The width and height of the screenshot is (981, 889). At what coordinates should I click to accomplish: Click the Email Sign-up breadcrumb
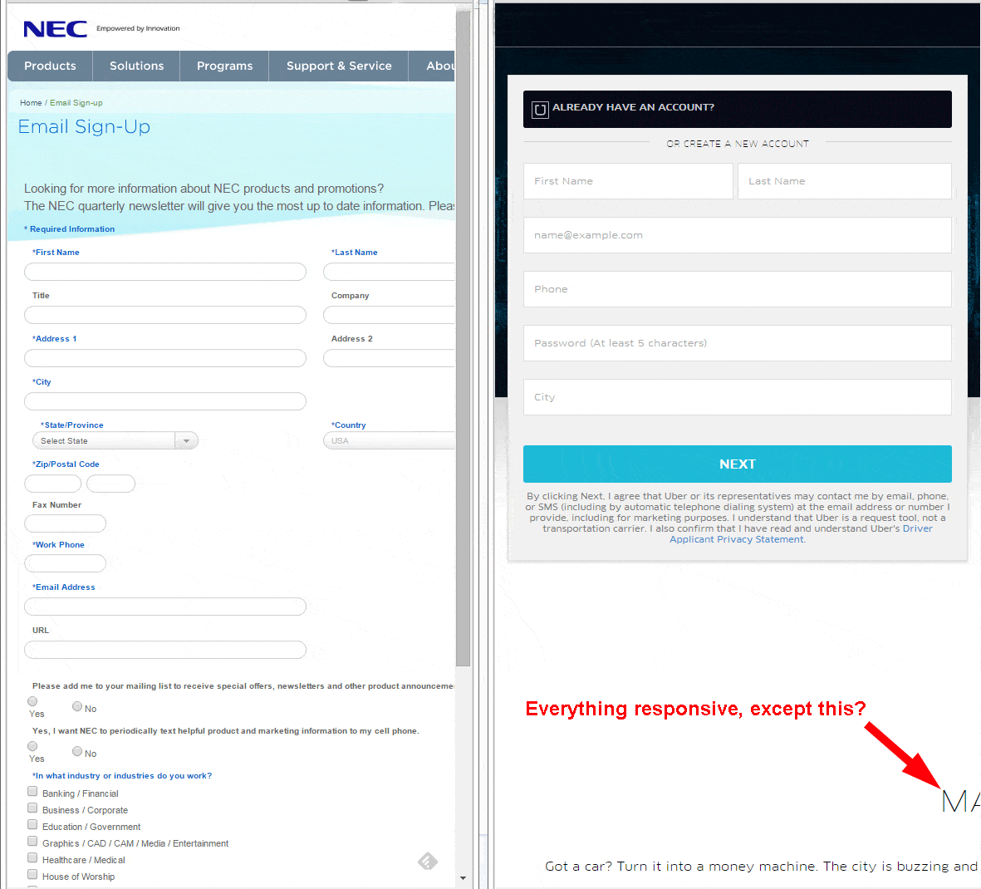click(x=76, y=102)
